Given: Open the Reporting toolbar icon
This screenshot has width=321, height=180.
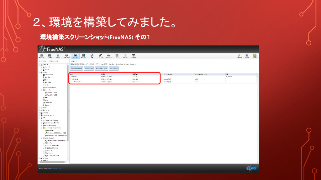Looking at the screenshot, I should [125, 56].
